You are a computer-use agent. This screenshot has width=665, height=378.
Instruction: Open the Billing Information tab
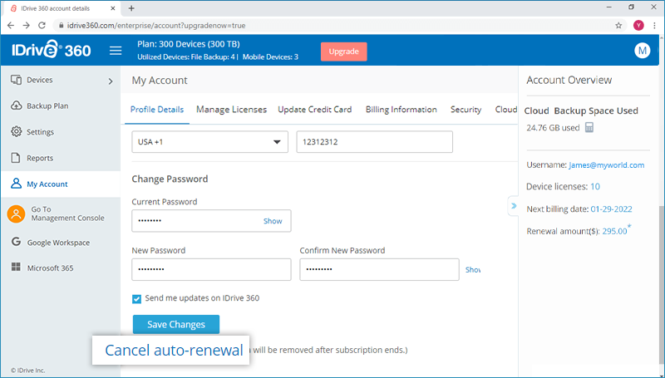click(401, 110)
